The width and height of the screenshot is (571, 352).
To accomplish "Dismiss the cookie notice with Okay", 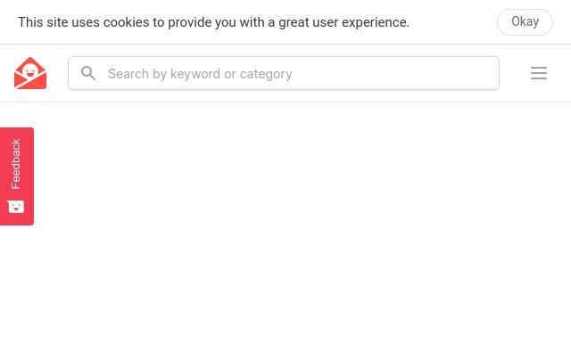I will [525, 21].
